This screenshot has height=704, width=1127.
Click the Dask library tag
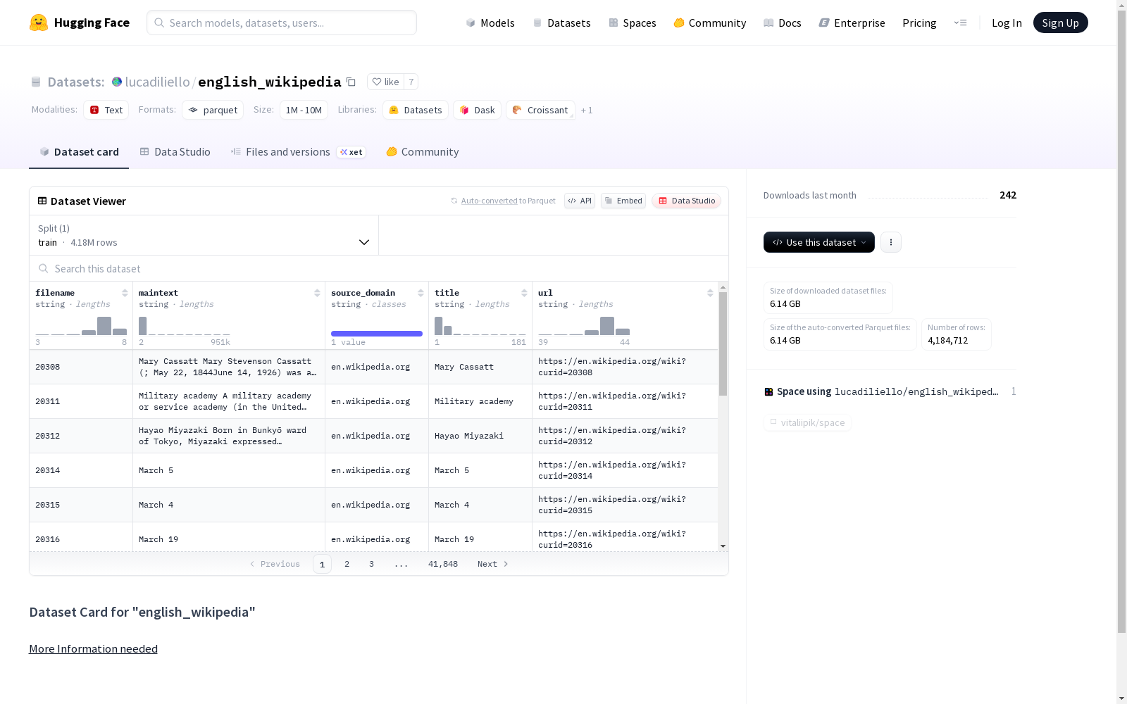(x=477, y=110)
